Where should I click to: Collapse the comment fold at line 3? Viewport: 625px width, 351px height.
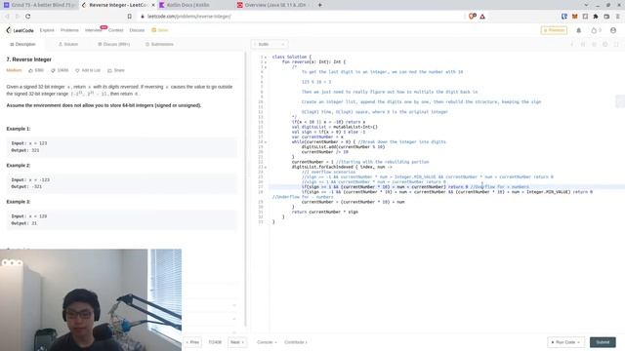click(266, 67)
